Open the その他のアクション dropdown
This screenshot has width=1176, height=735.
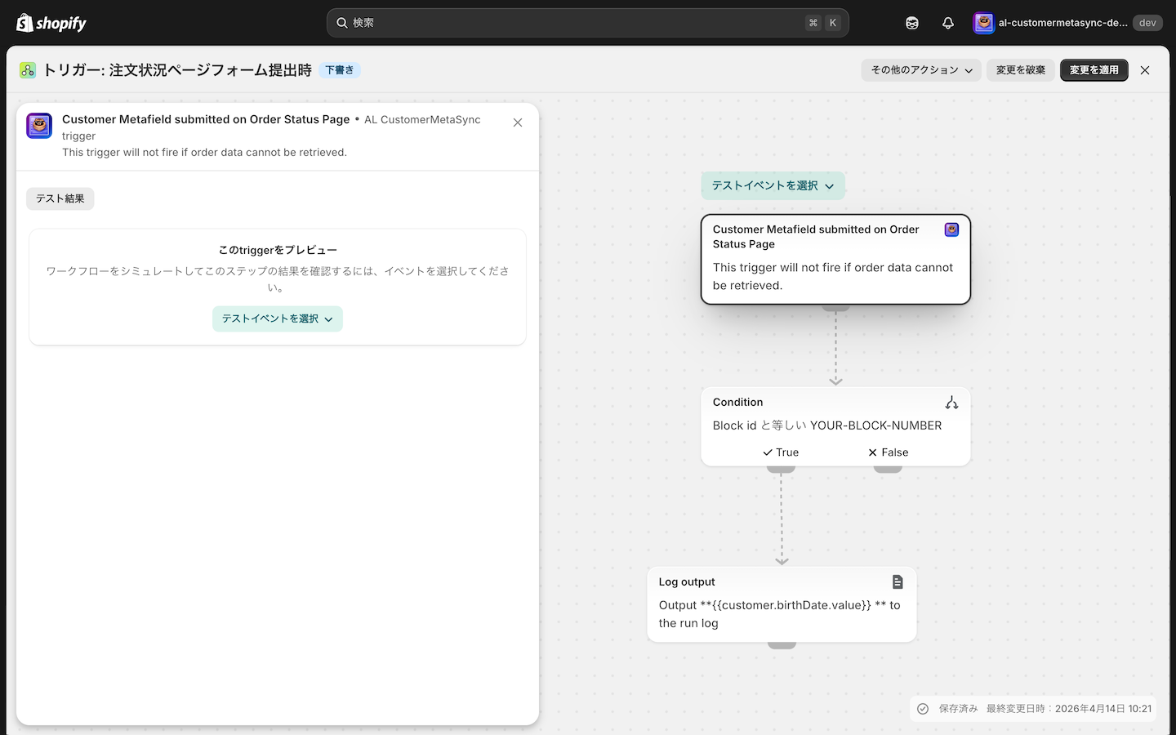coord(921,70)
